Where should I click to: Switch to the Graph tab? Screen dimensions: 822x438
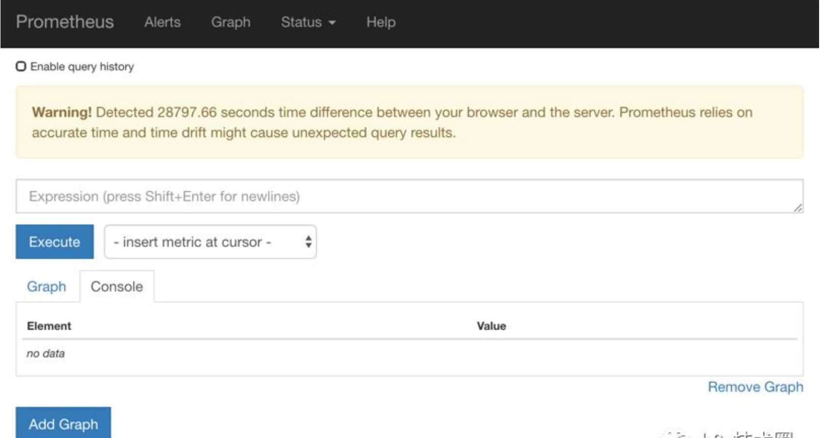coord(47,286)
